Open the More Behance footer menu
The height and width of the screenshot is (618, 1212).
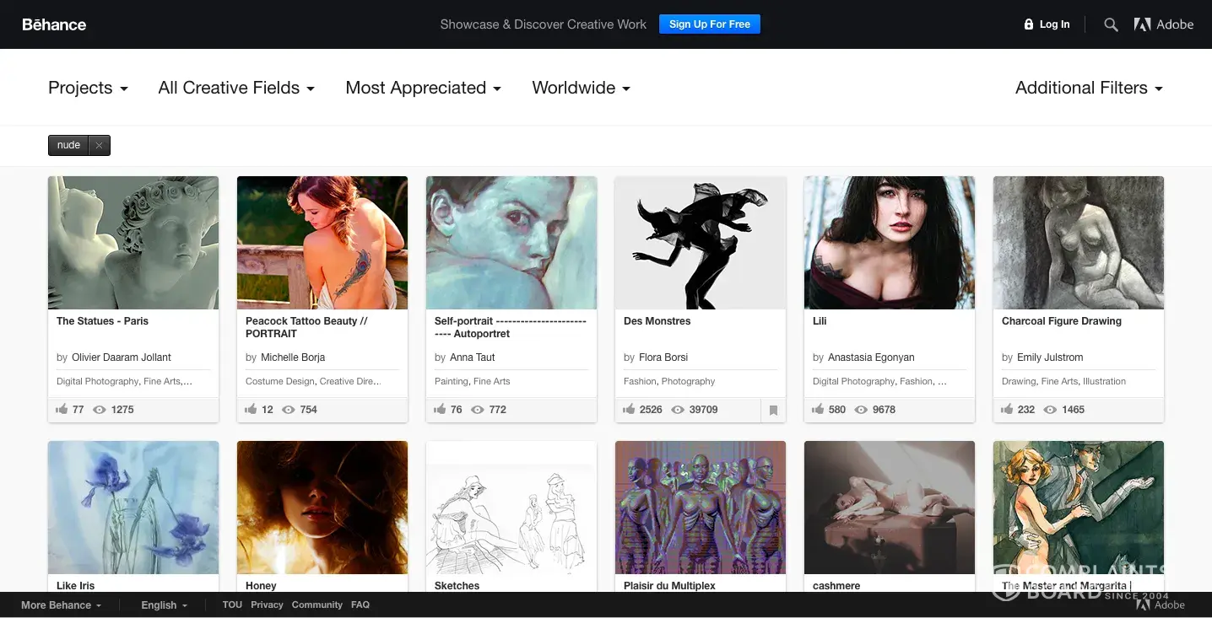[61, 605]
